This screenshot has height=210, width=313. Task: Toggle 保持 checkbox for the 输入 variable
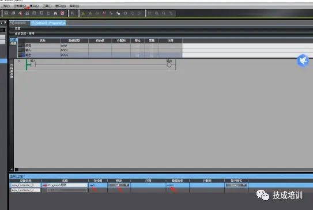[x=137, y=50]
